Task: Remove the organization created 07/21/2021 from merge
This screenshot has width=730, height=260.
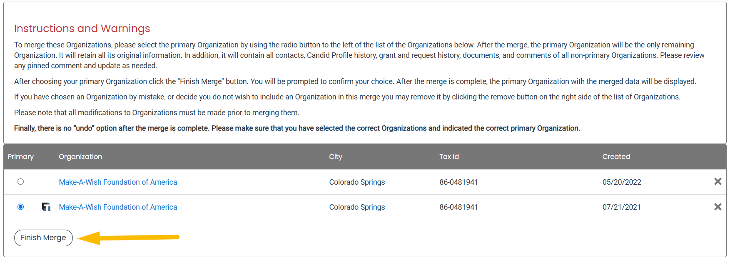Action: [x=718, y=207]
